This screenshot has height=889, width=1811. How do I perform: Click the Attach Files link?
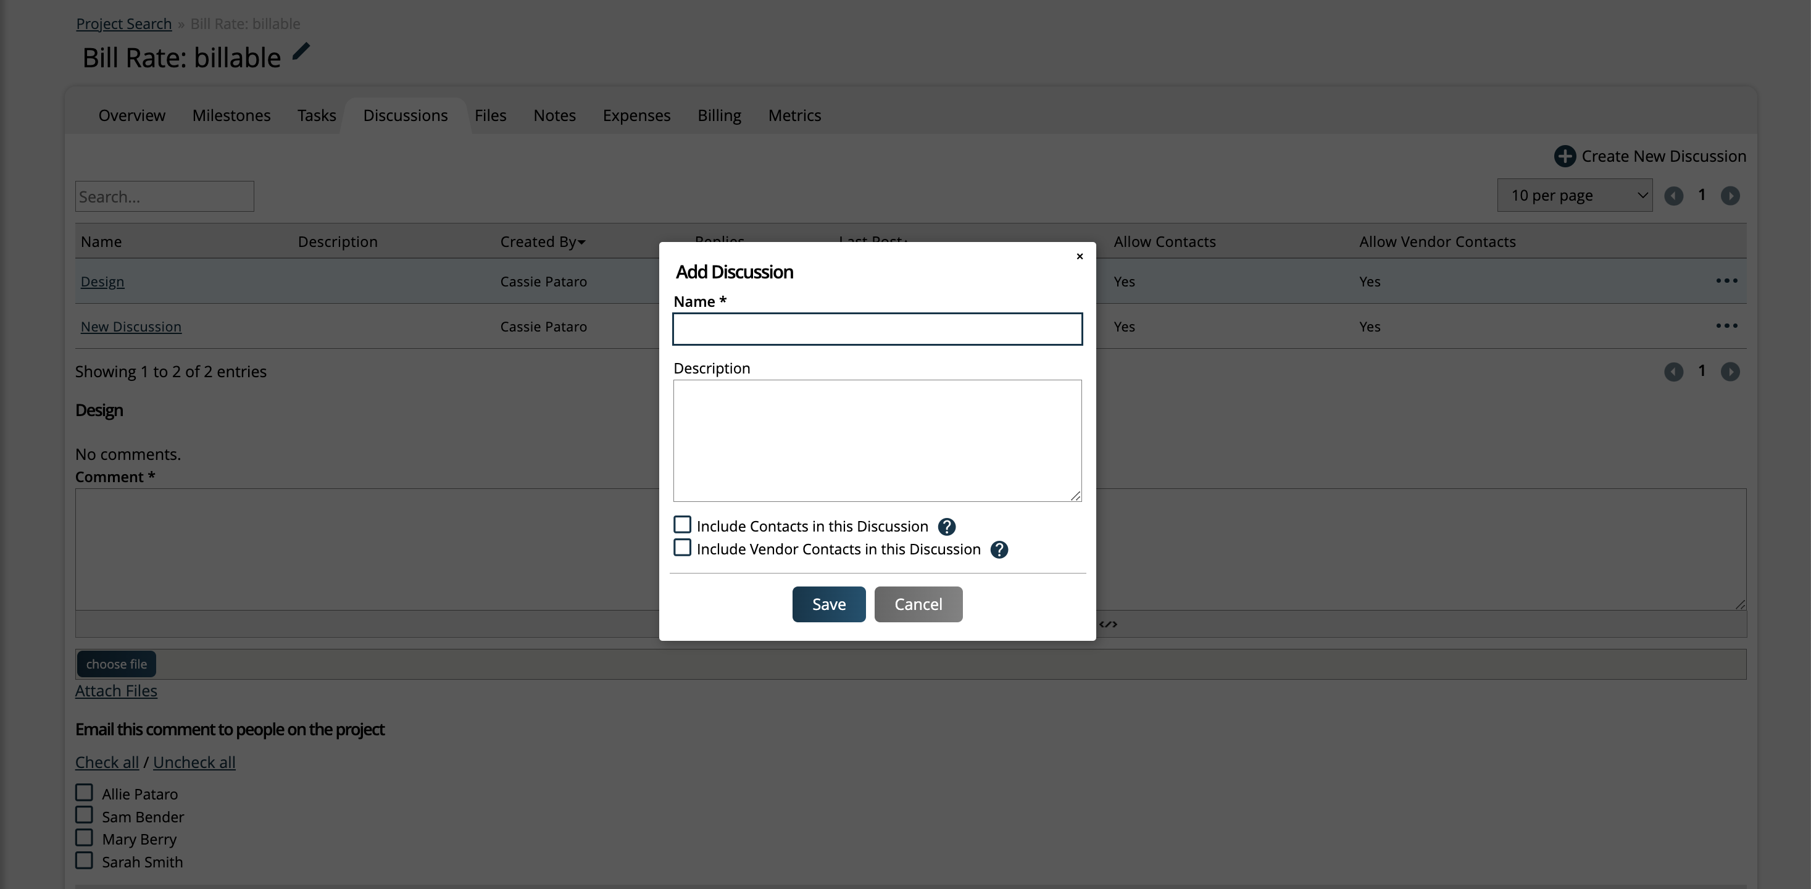[x=116, y=691]
